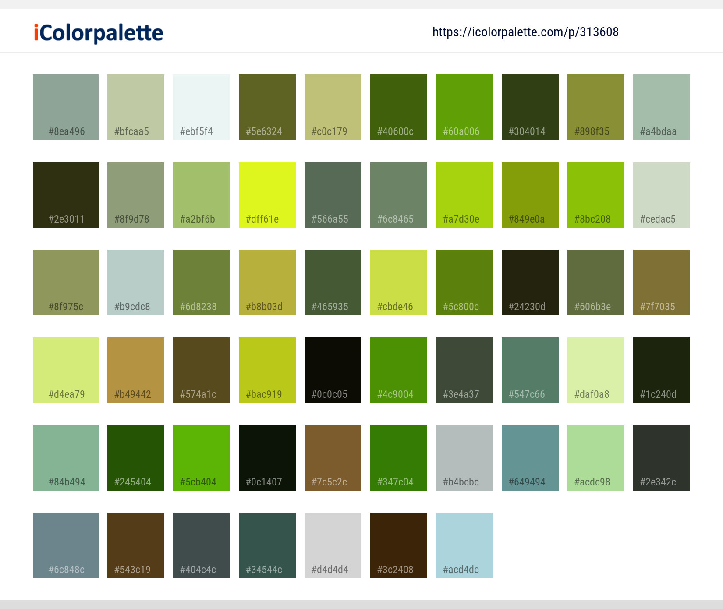Screen dimensions: 723x609
Task: Pick the #6d8238 swatch
Action: (x=202, y=283)
